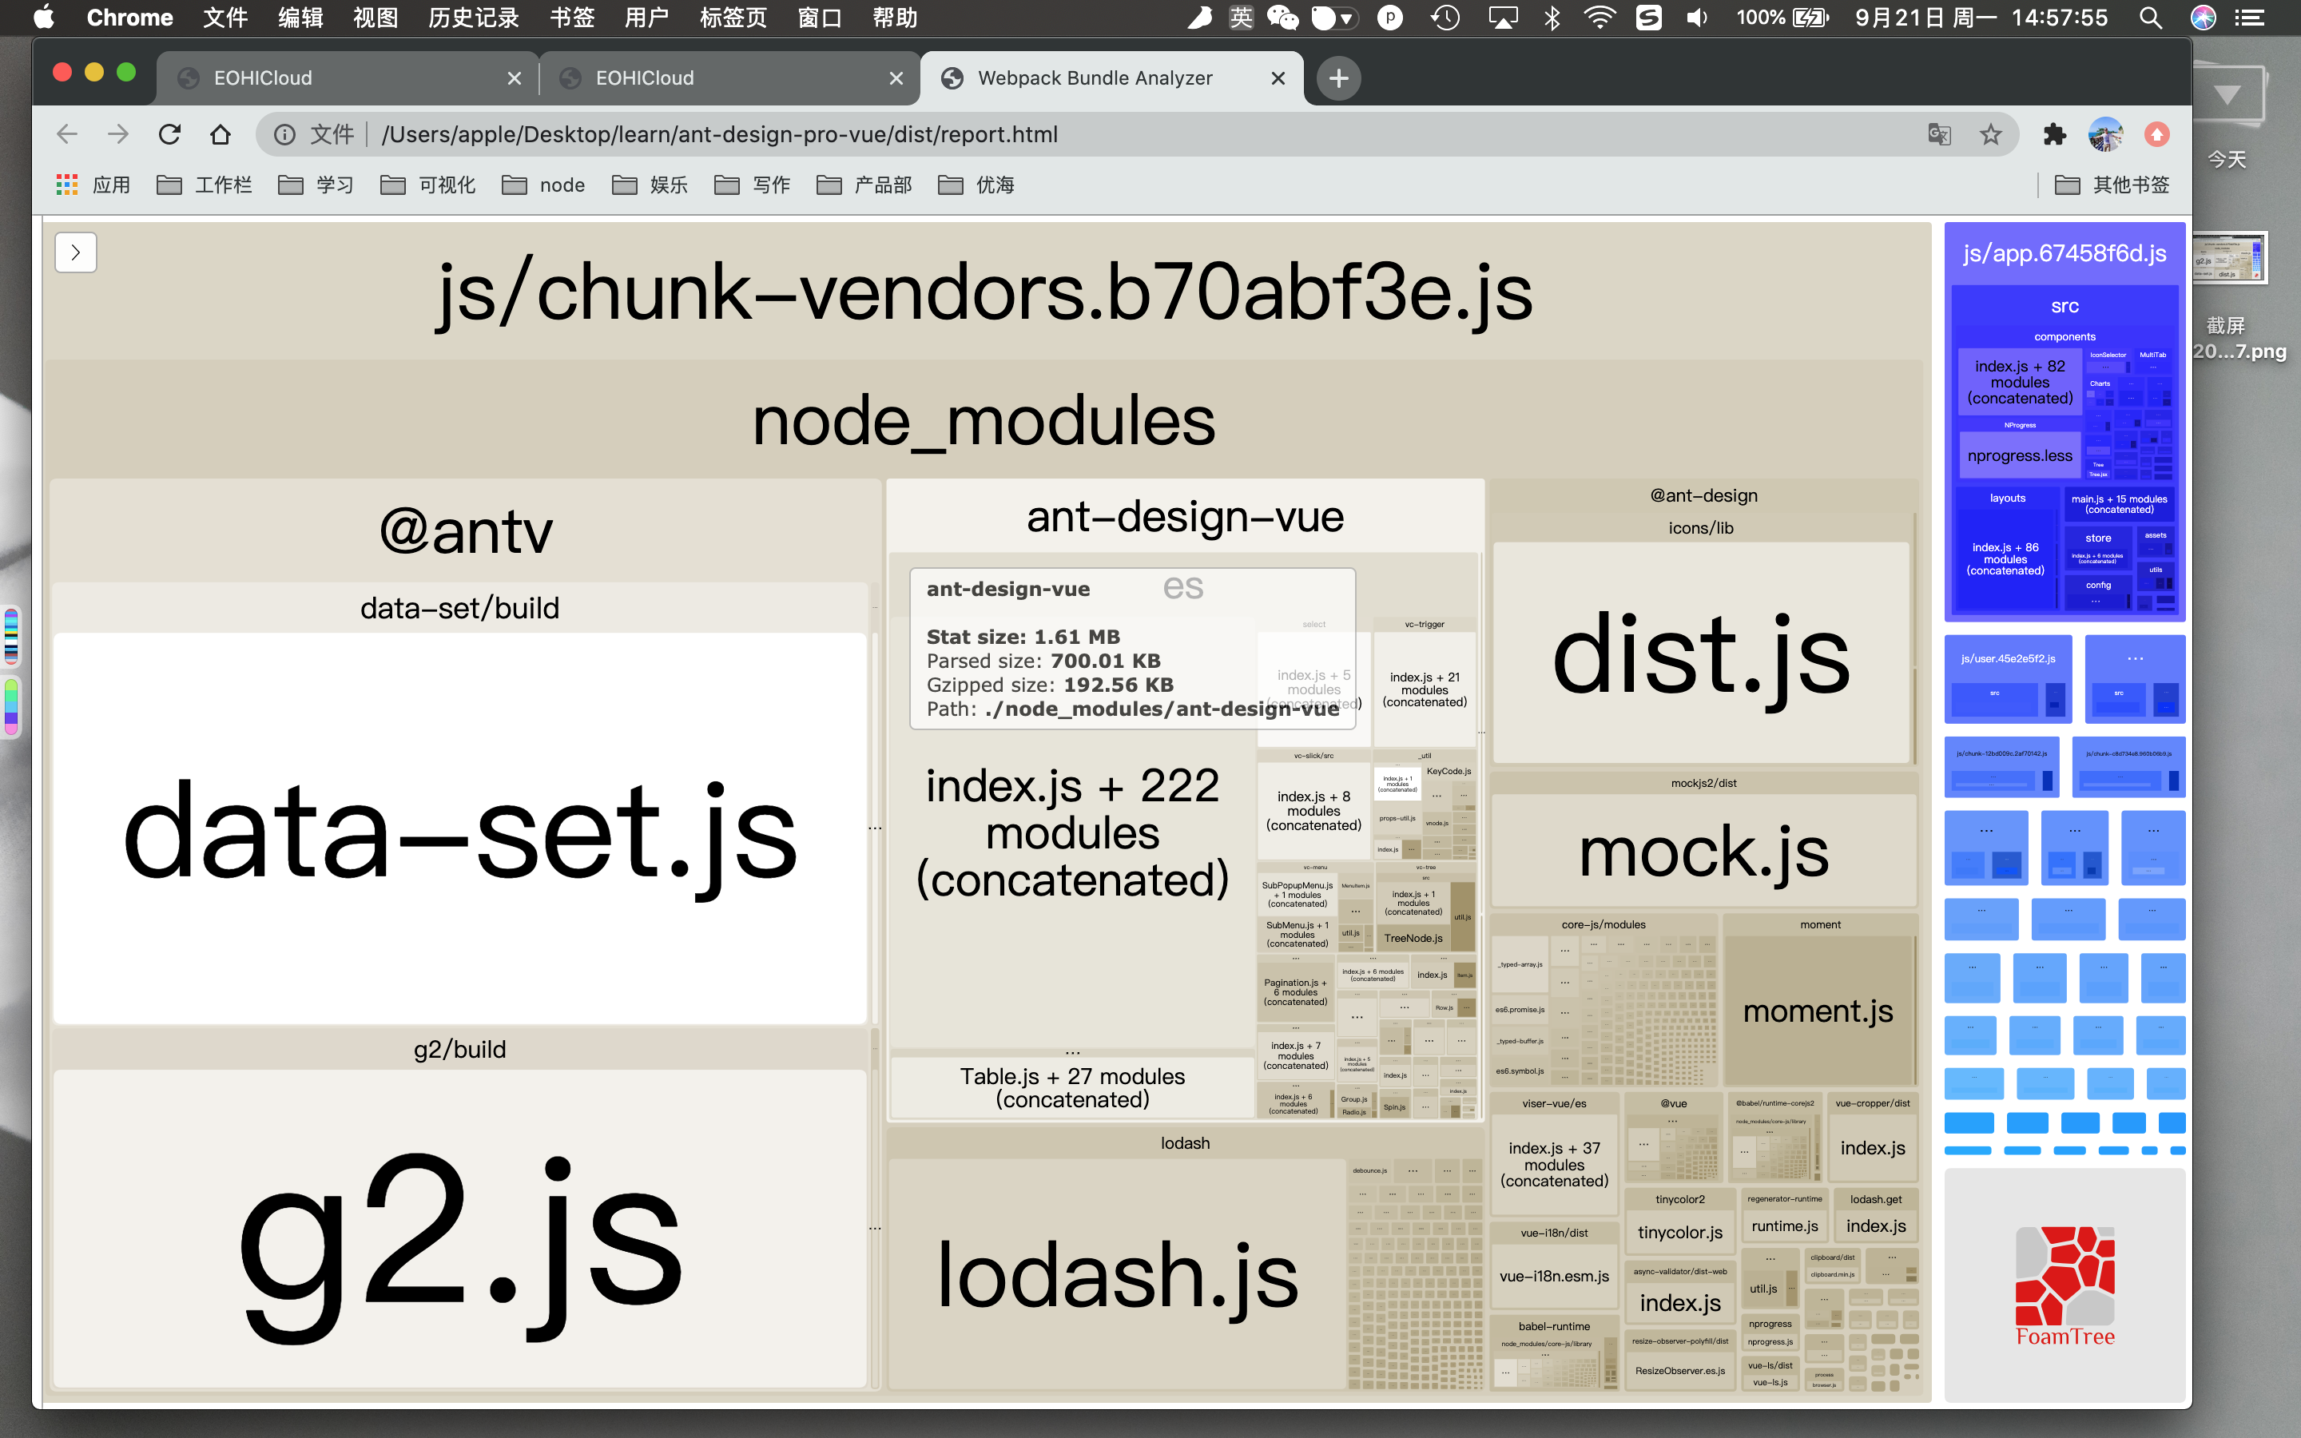The height and width of the screenshot is (1438, 2301).
Task: Click the runtime.js regenerator block
Action: pyautogui.click(x=1785, y=1226)
